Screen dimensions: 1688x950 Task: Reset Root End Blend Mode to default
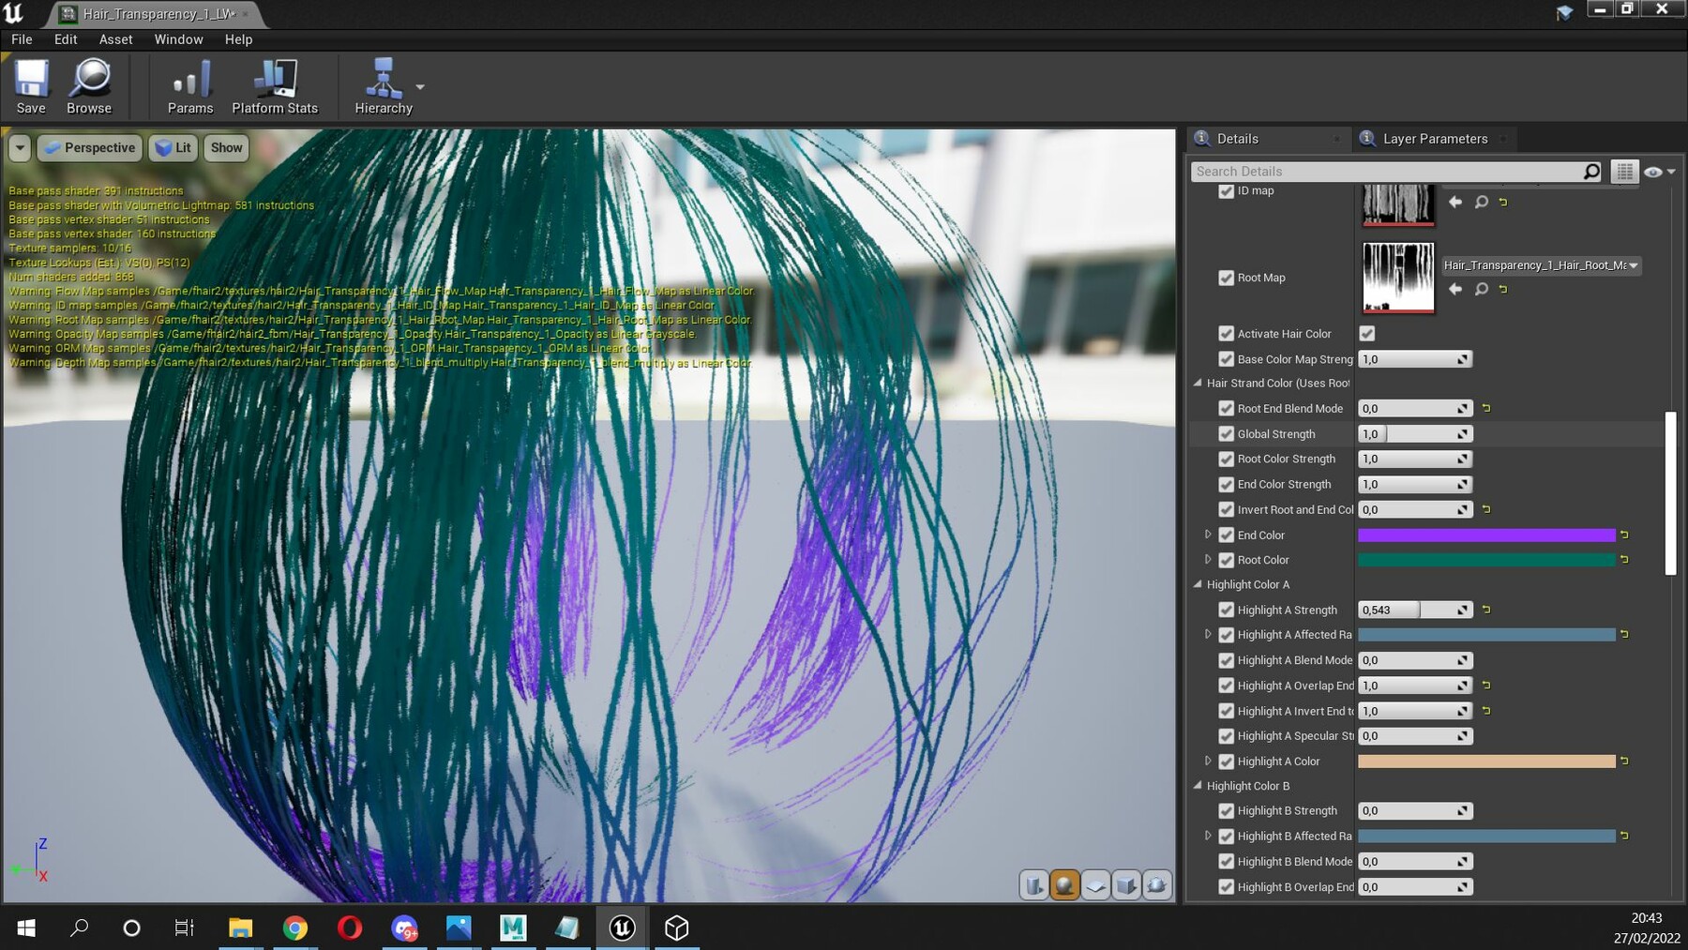click(x=1486, y=409)
